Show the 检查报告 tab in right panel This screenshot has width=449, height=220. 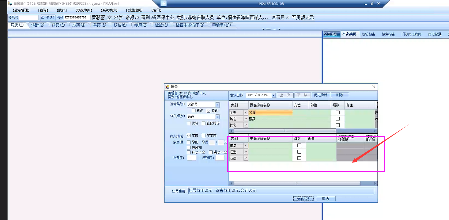click(x=388, y=34)
